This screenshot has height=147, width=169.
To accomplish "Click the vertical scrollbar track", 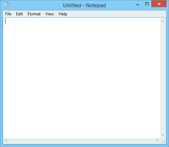I will 163,78.
